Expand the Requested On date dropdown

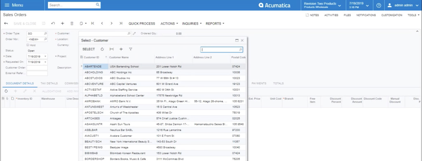(45, 62)
